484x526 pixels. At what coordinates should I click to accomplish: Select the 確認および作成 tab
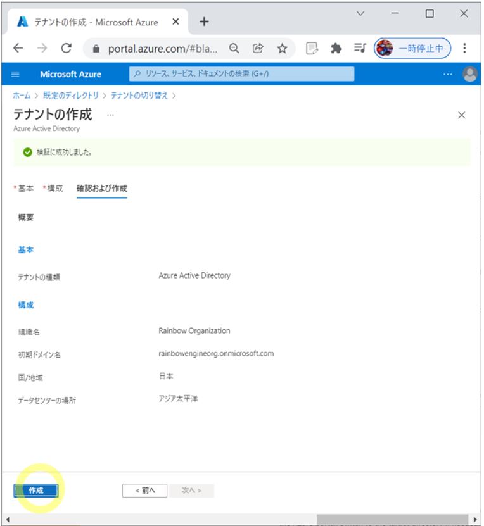click(x=102, y=189)
